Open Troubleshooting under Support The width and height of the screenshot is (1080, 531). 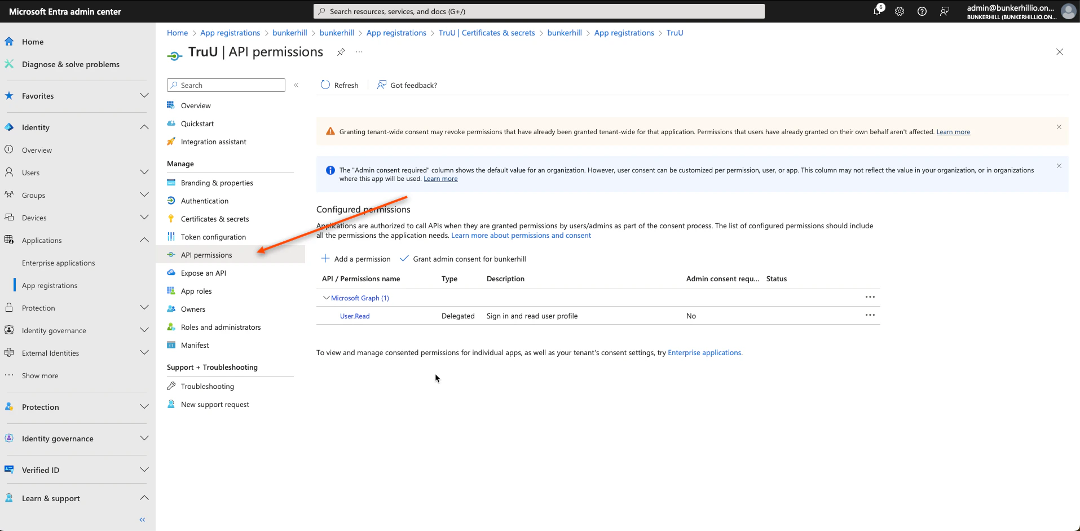point(208,387)
